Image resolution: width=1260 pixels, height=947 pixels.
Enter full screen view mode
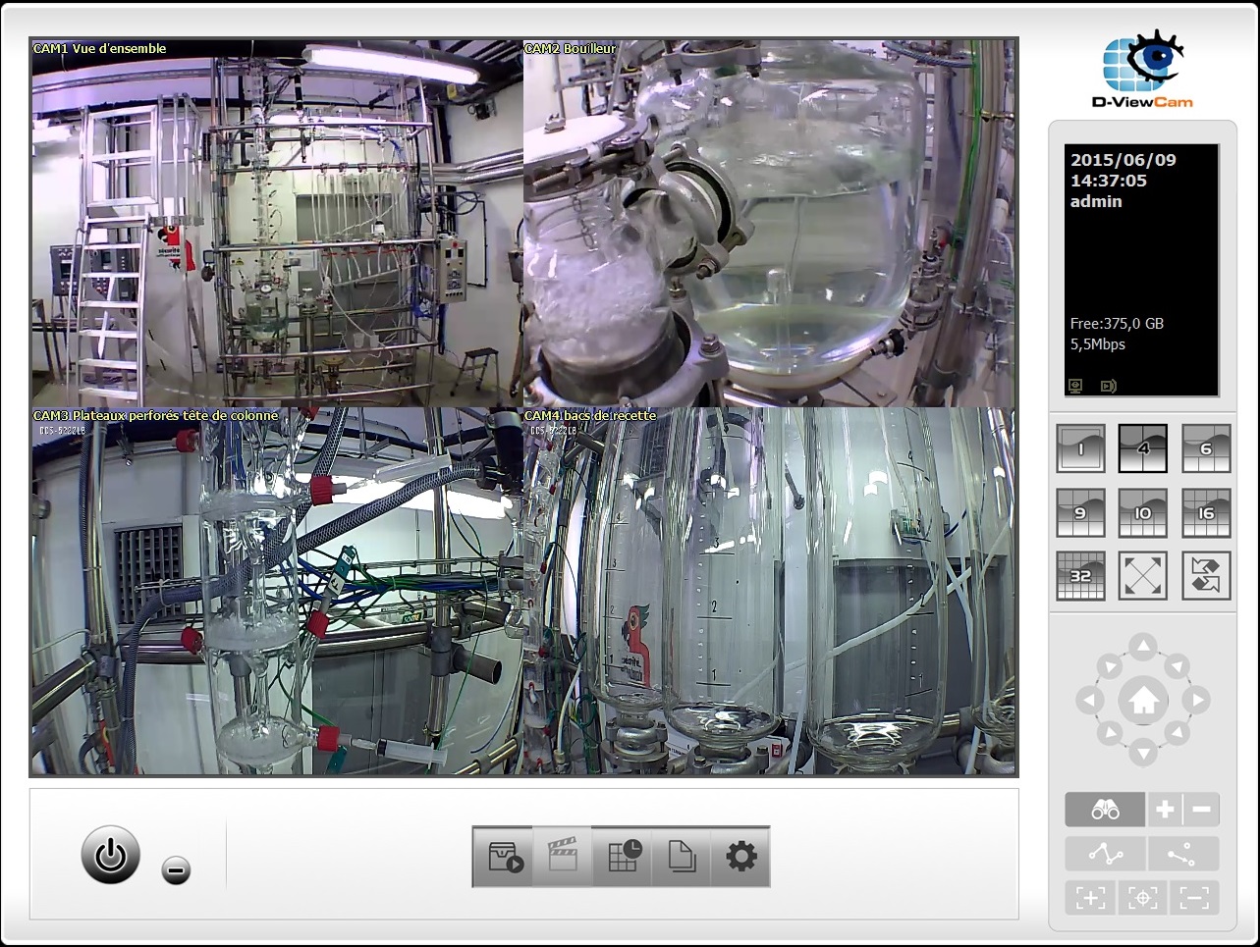(1142, 576)
